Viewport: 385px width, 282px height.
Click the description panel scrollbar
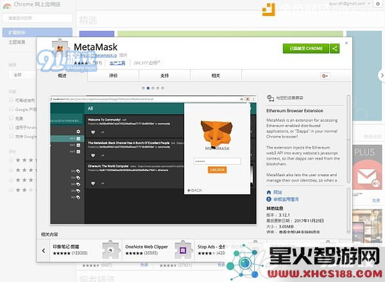(348, 139)
